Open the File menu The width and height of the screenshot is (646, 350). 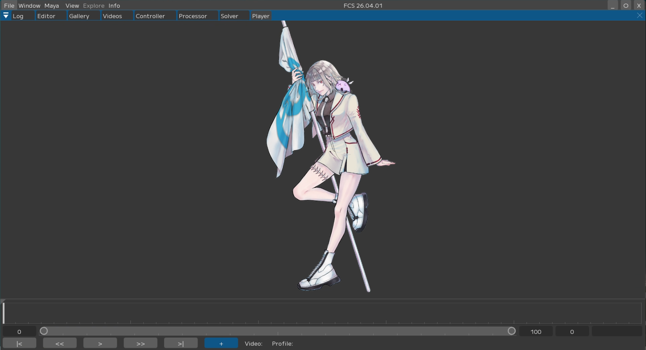coord(9,5)
